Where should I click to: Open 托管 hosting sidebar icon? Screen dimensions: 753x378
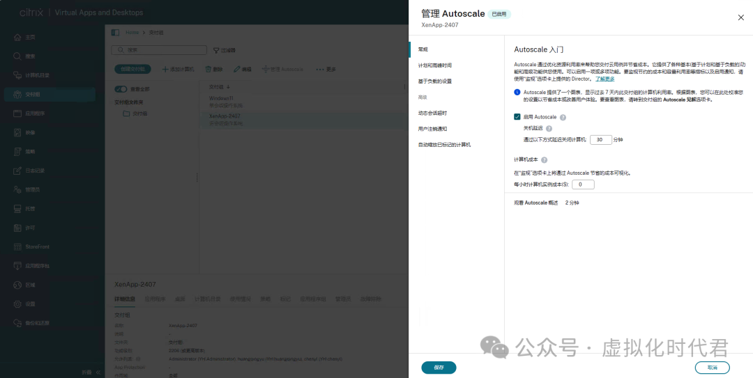pyautogui.click(x=17, y=209)
